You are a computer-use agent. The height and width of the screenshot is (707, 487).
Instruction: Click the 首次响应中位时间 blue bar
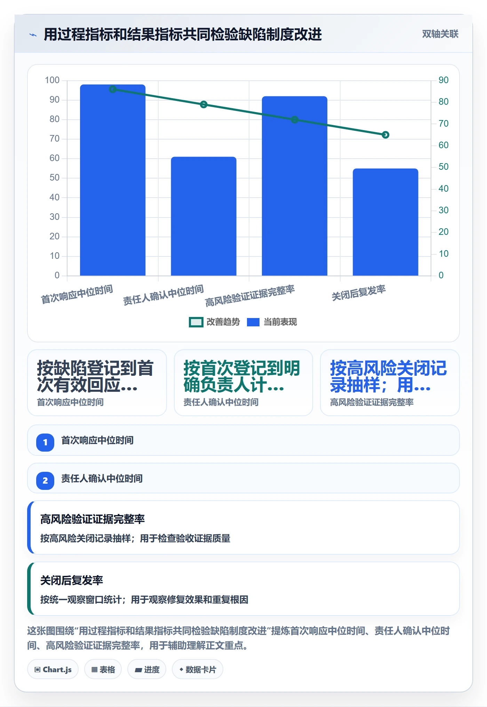[113, 180]
